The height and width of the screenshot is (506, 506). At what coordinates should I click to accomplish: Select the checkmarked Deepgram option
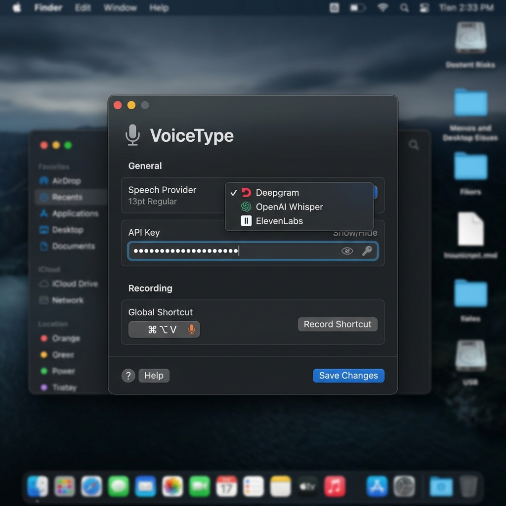(278, 193)
